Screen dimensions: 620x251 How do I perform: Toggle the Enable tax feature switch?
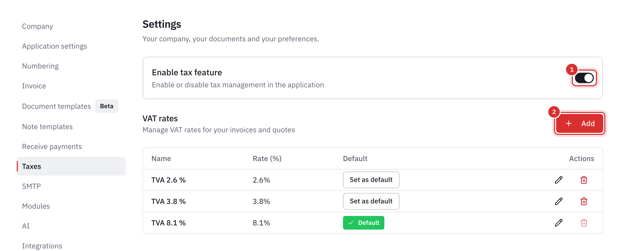[584, 78]
